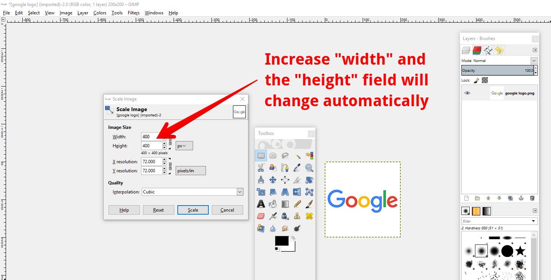Select the Shear tool

coord(273,192)
